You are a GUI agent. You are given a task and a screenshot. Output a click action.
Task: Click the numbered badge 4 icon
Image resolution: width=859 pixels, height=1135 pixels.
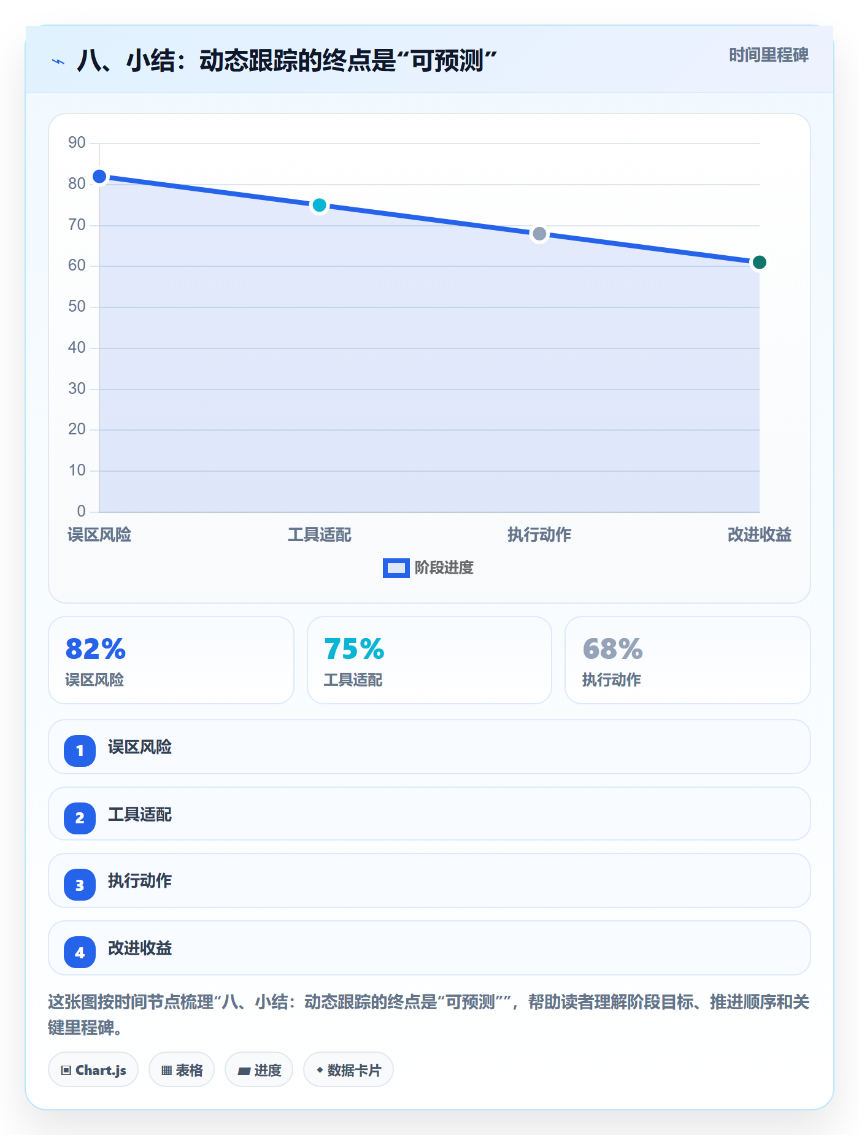[80, 952]
